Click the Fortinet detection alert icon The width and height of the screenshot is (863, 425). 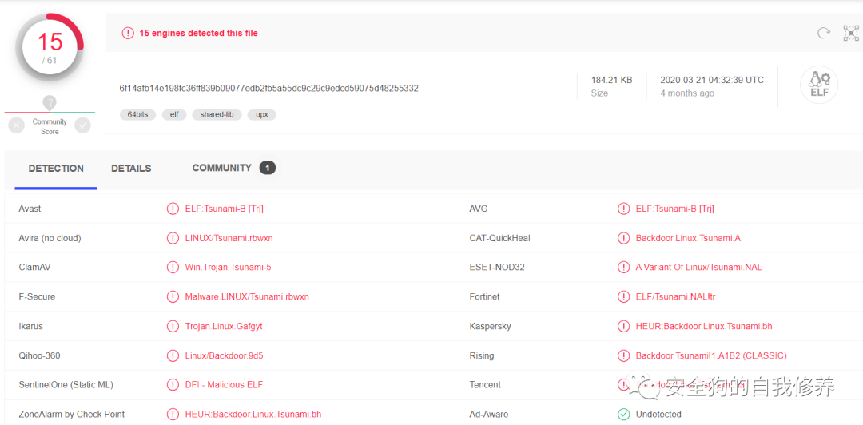pyautogui.click(x=623, y=296)
